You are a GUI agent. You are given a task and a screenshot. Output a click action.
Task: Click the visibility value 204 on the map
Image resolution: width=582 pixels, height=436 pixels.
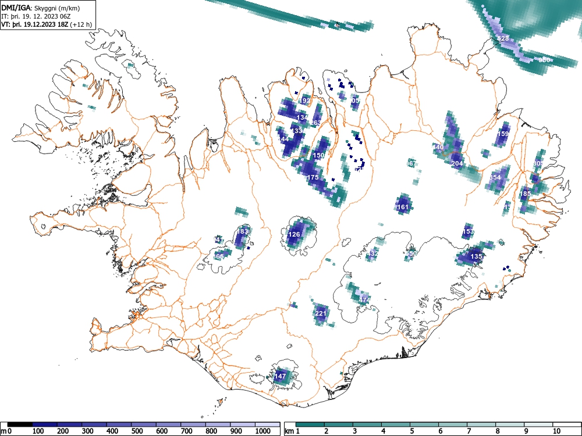click(x=457, y=163)
